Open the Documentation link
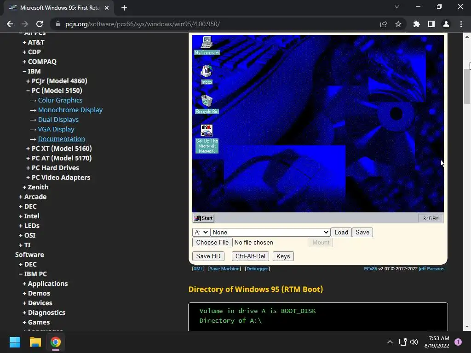The height and width of the screenshot is (353, 471). tap(62, 139)
